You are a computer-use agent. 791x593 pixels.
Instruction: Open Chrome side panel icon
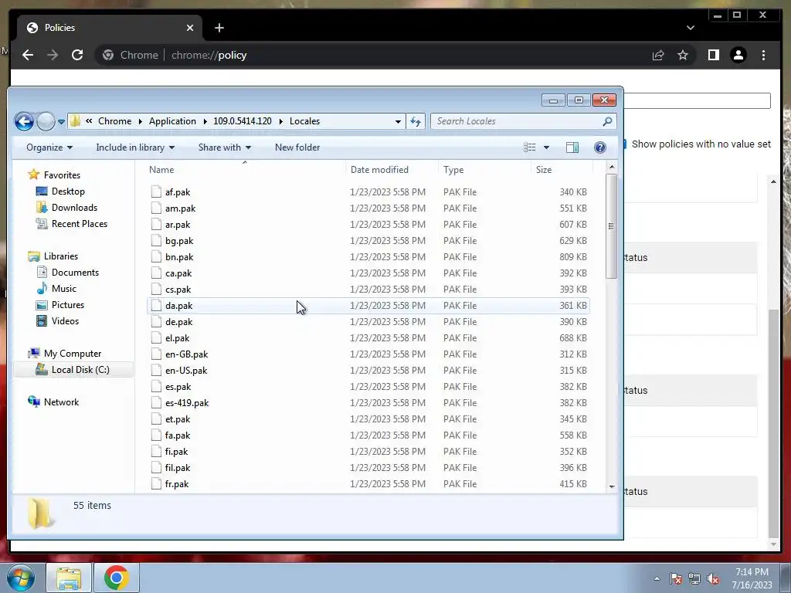[713, 55]
